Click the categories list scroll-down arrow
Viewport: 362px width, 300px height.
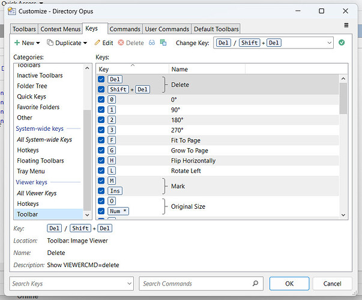coord(87,215)
